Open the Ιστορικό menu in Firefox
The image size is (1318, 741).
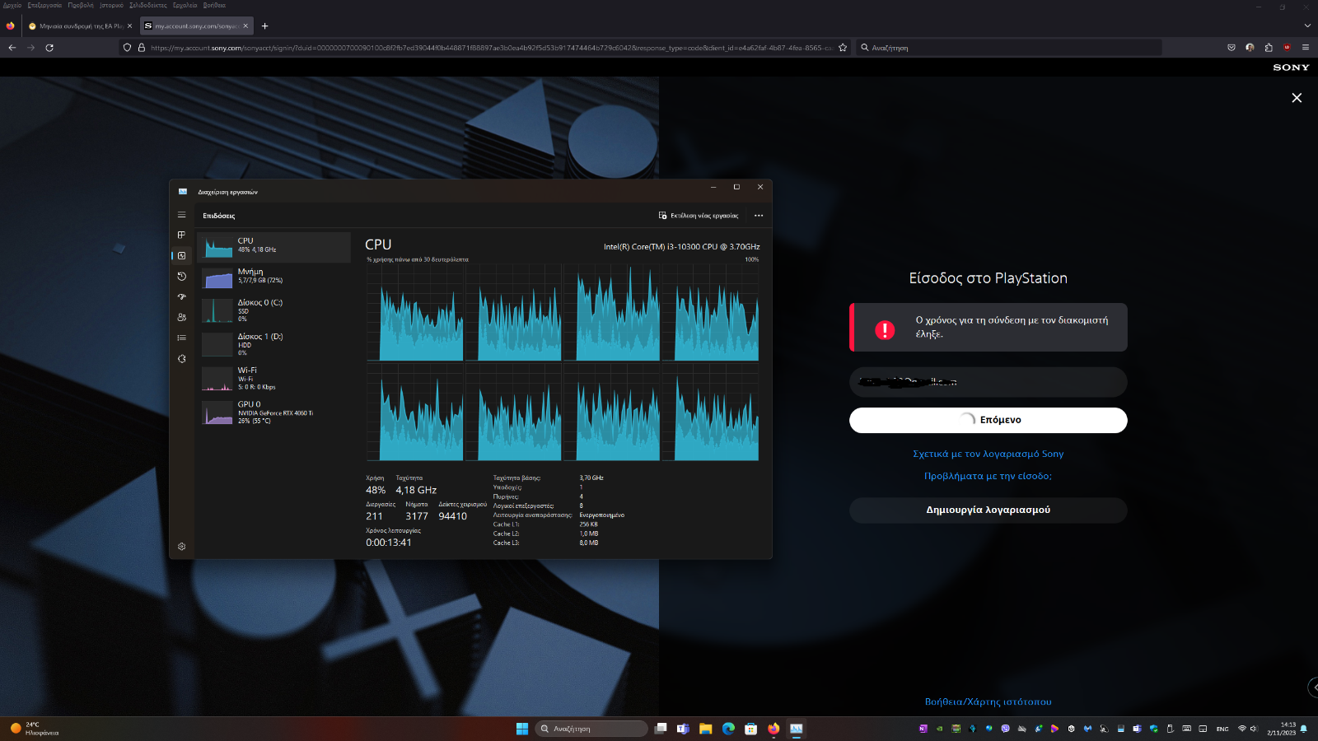tap(111, 5)
